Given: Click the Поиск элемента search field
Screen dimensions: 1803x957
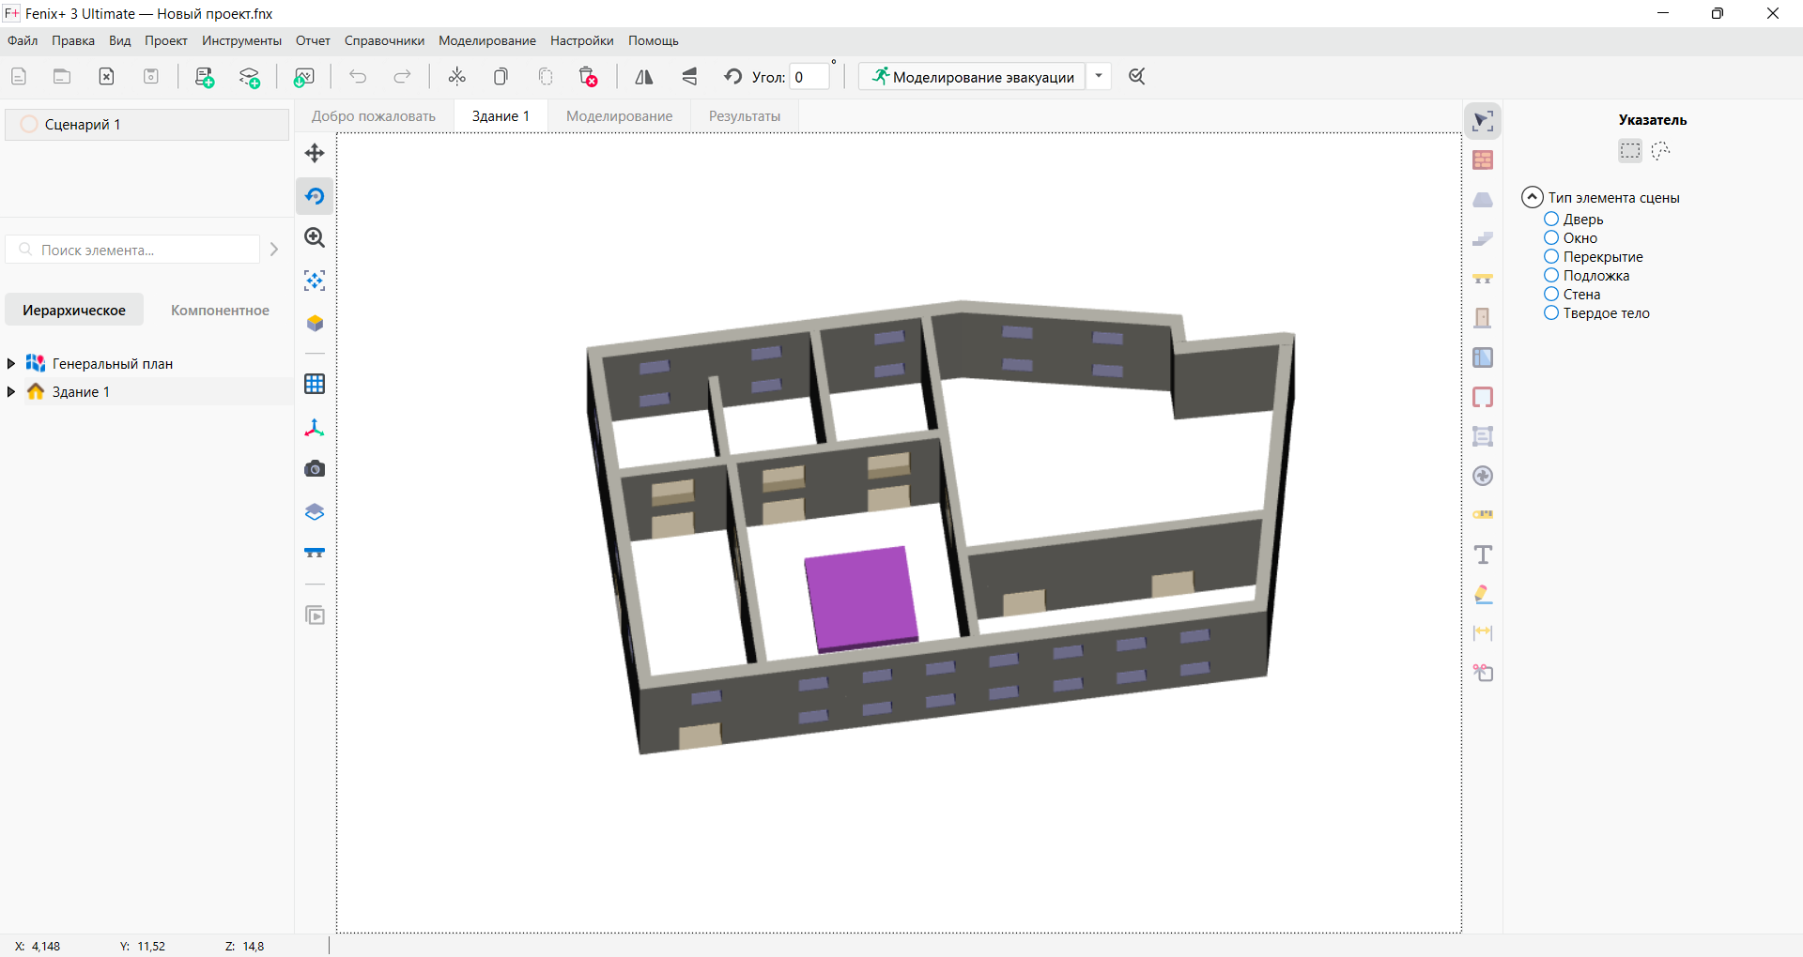Looking at the screenshot, I should (x=131, y=249).
